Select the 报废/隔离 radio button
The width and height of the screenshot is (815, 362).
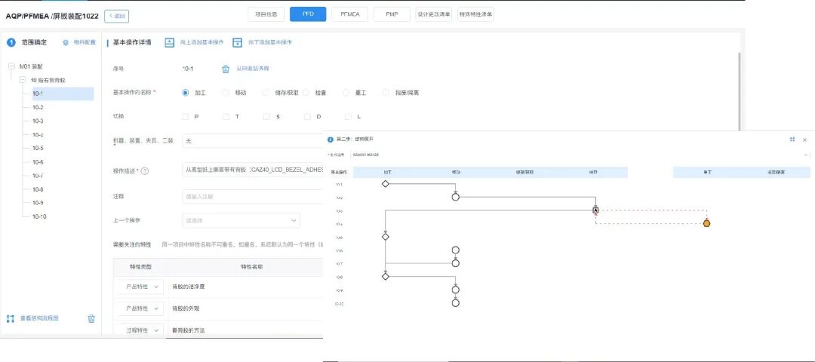pyautogui.click(x=386, y=93)
